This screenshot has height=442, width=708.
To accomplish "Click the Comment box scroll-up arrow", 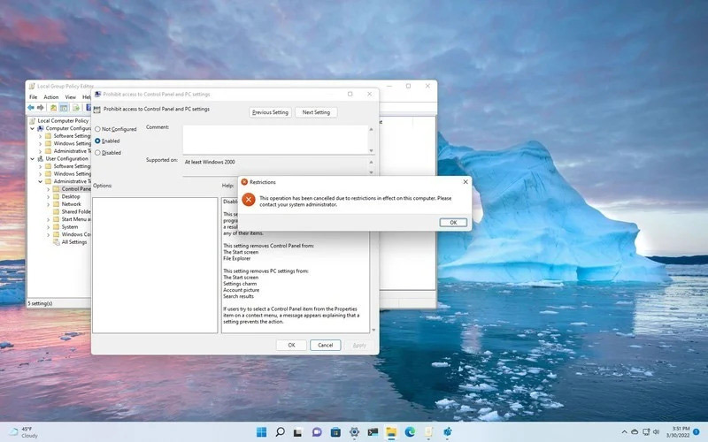I will (371, 129).
